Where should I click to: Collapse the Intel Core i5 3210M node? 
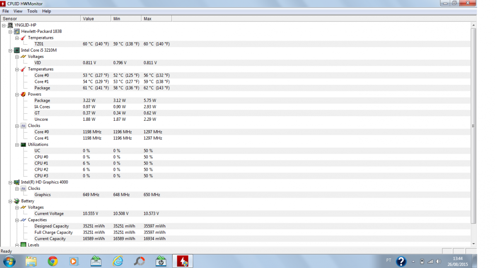(x=10, y=50)
